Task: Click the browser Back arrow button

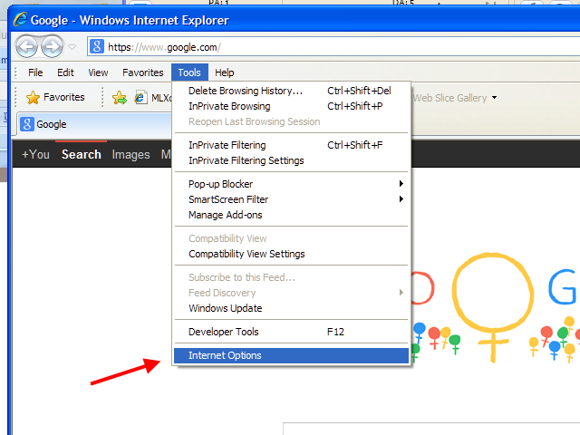Action: click(x=26, y=46)
